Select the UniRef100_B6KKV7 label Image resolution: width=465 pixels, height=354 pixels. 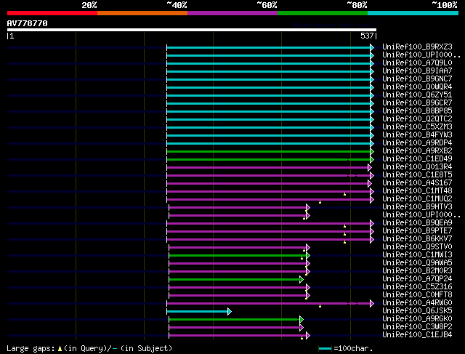click(x=417, y=239)
